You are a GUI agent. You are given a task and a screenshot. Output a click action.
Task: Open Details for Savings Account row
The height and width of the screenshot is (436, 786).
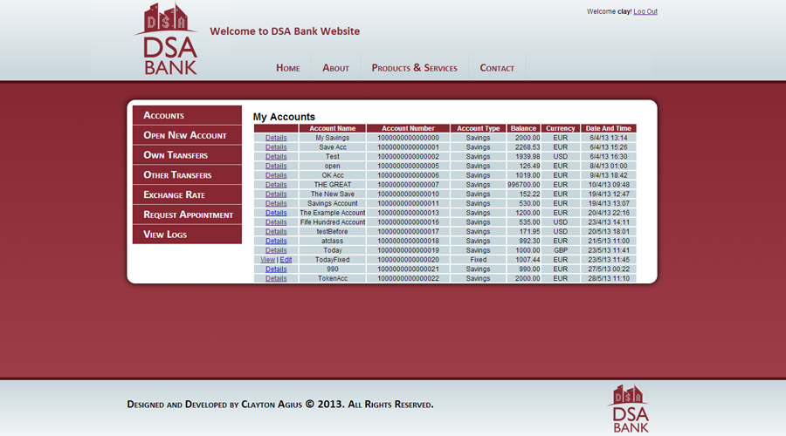pyautogui.click(x=276, y=203)
